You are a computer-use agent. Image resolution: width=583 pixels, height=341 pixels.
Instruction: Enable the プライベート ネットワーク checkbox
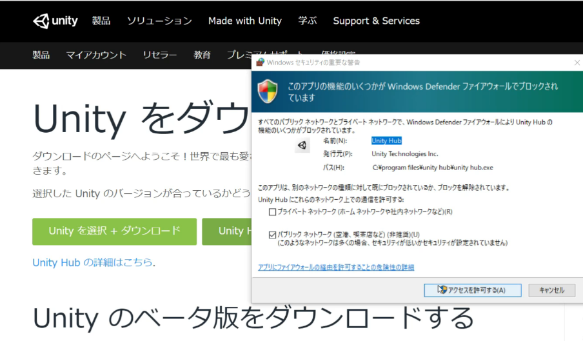click(273, 212)
